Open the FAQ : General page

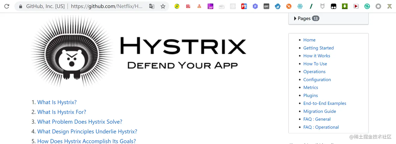click(x=317, y=119)
